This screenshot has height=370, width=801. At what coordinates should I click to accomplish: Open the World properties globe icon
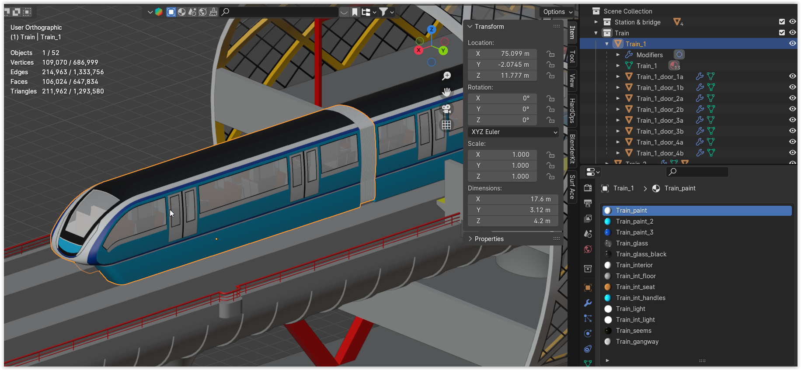(588, 249)
